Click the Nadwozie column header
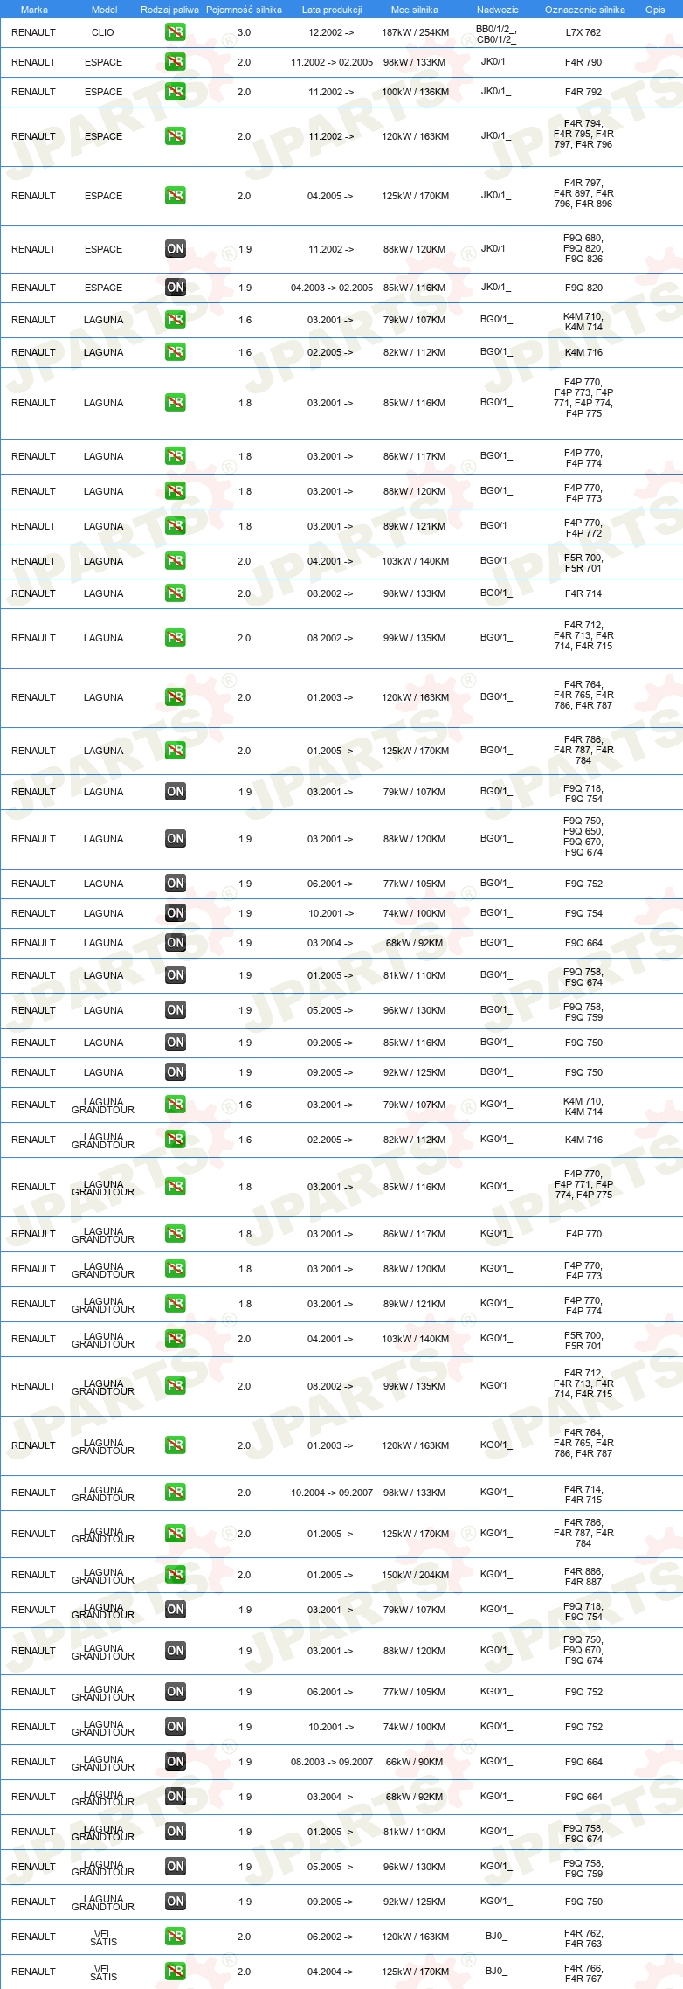This screenshot has height=1989, width=683. [498, 10]
